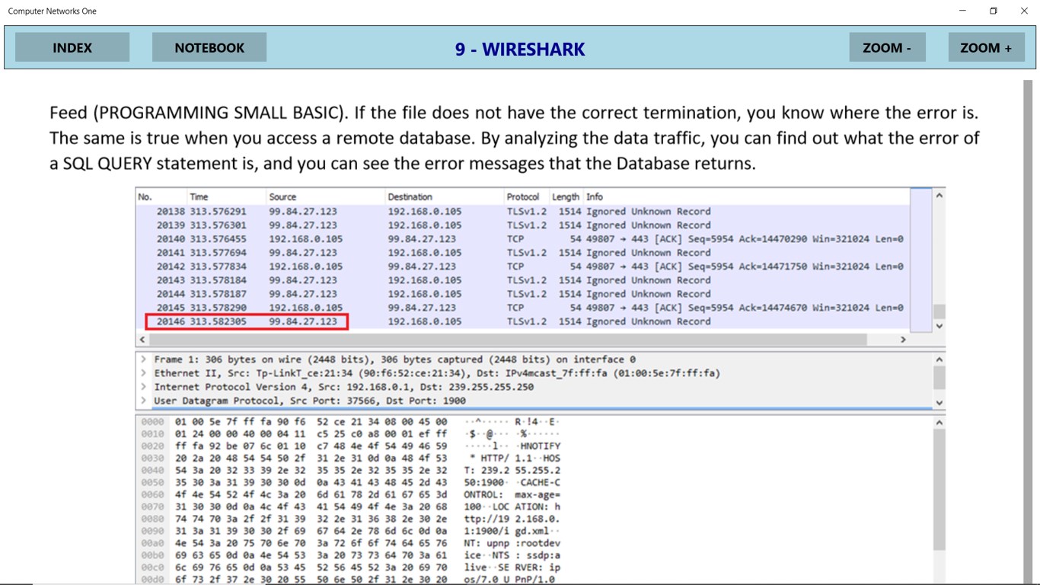Viewport: 1040px width, 585px height.
Task: Click ASCII text 'gd.xml' in hex pane
Action: click(x=531, y=532)
